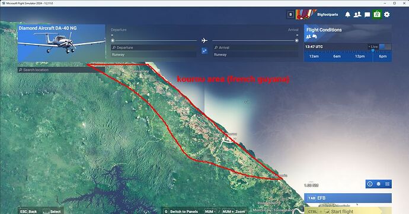Open the arrival Runway dropdown

[x=256, y=54]
